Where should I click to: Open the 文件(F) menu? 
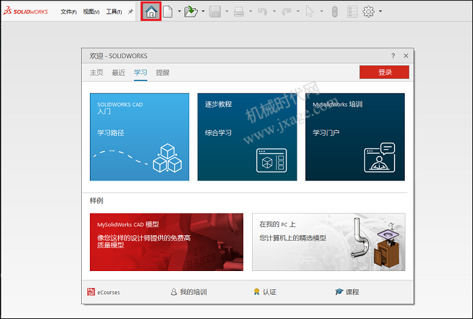68,11
